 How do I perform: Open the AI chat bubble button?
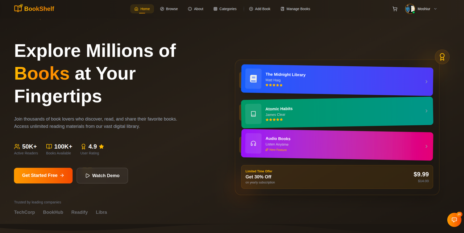454,220
